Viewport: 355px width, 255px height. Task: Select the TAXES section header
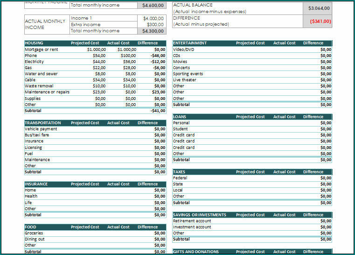coord(179,172)
